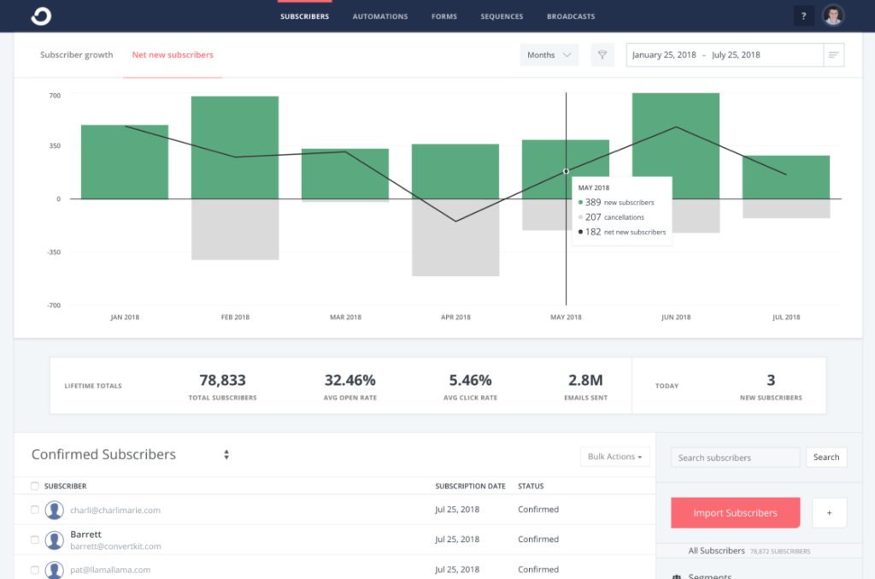Click the Import Subscribers button

[735, 512]
